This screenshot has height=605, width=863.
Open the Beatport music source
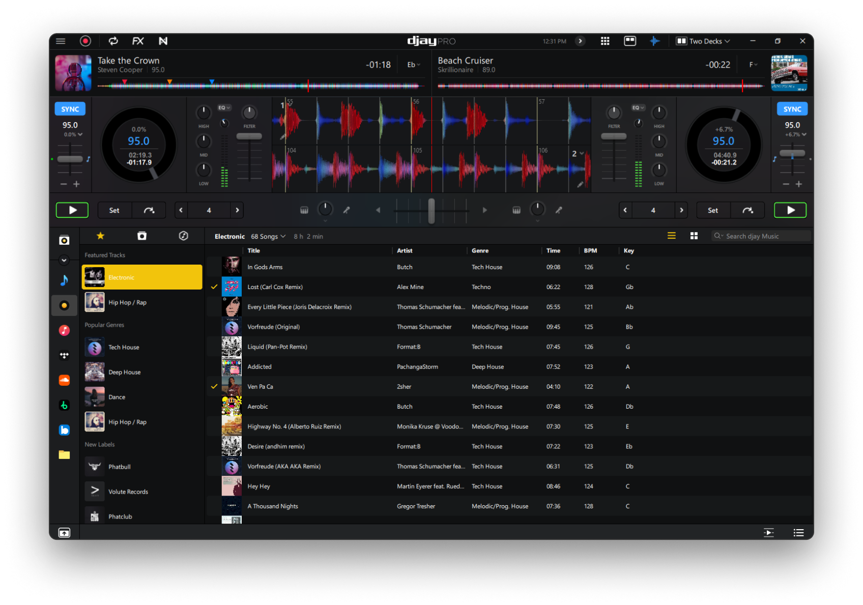tap(64, 405)
